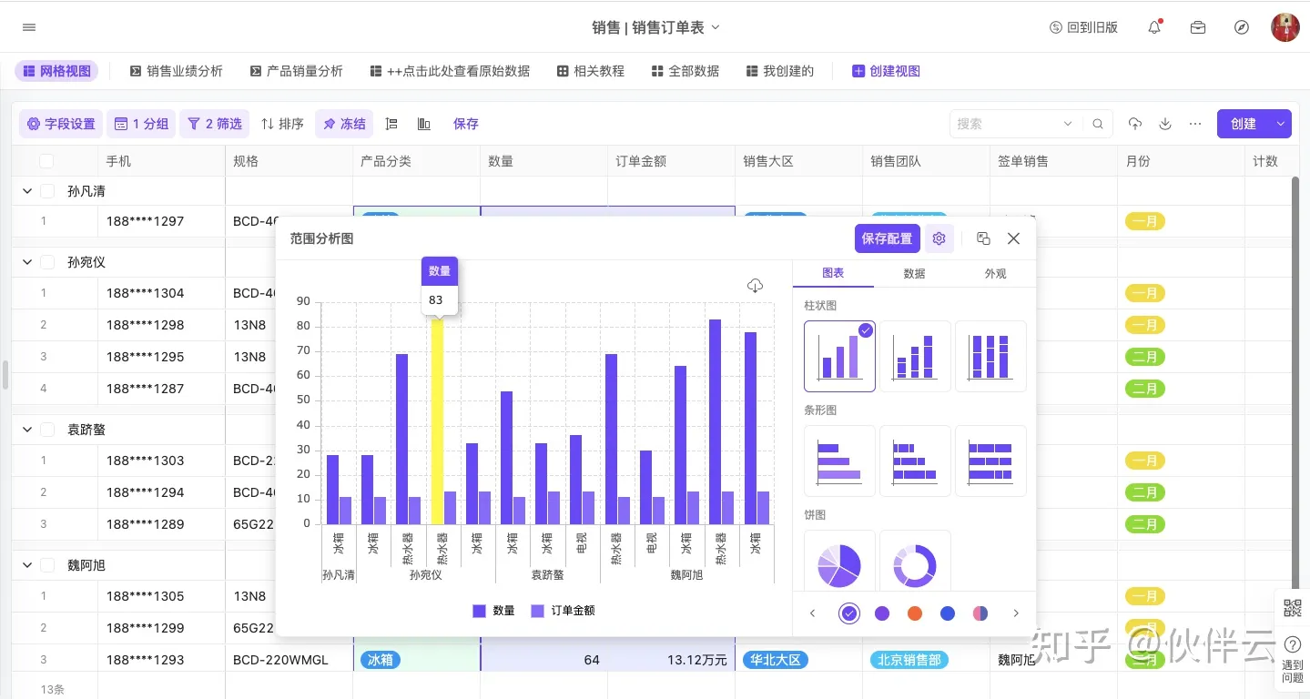Click the 保存配置 button
1310x699 pixels.
coord(887,238)
